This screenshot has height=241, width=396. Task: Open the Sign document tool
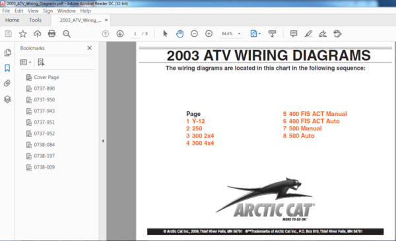323,34
